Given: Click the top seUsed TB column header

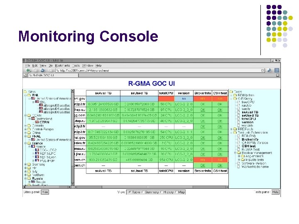Looking at the screenshot, I should point(140,93).
